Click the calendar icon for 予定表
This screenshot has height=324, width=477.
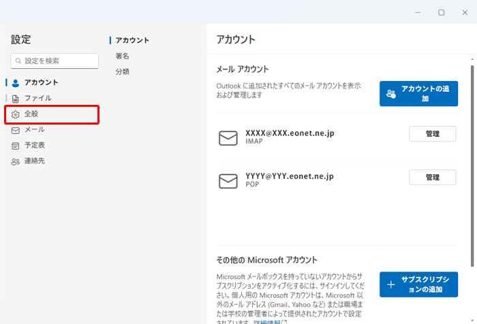[x=16, y=146]
